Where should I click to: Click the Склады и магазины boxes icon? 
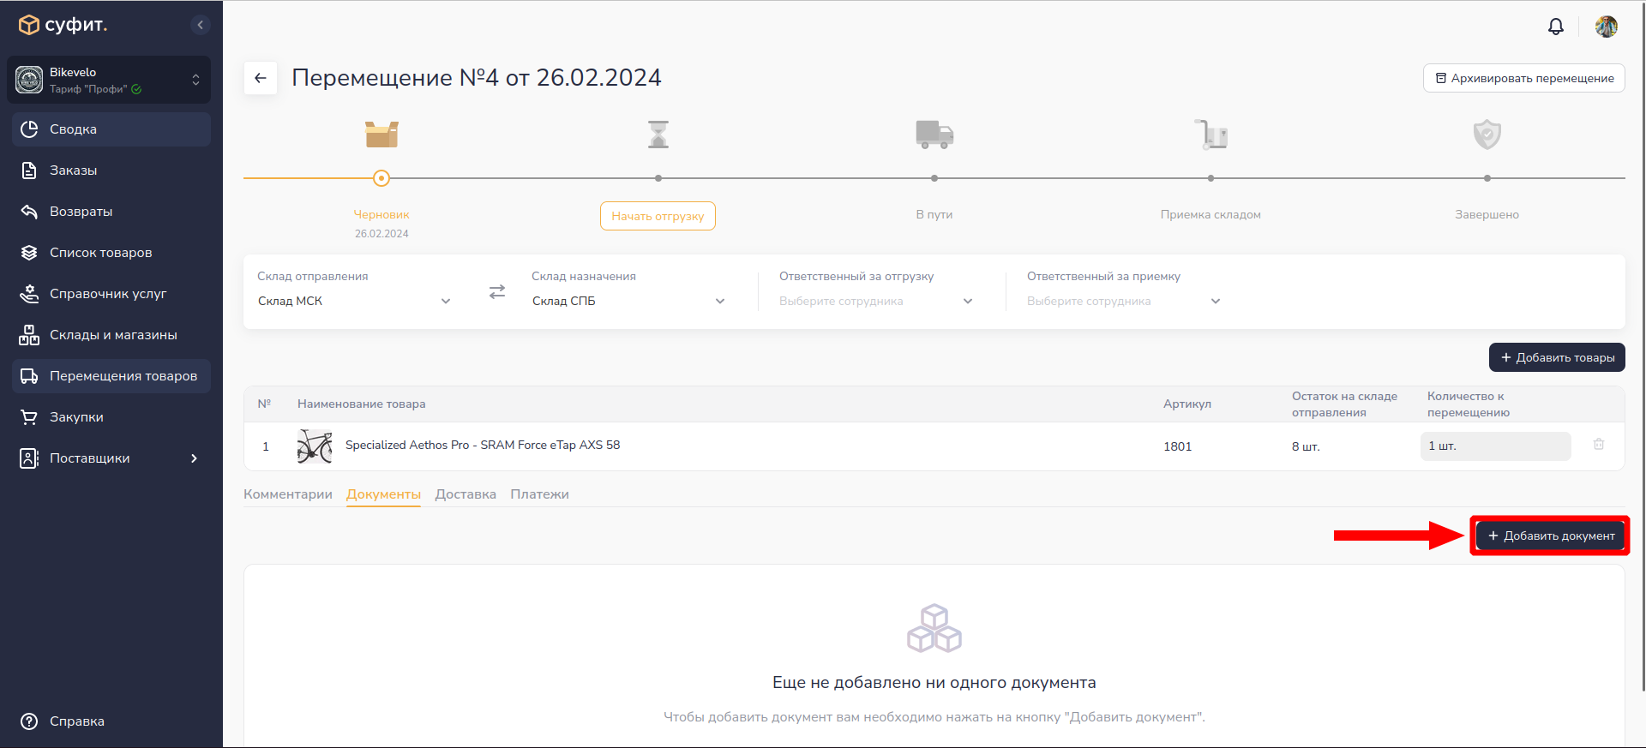pyautogui.click(x=29, y=335)
